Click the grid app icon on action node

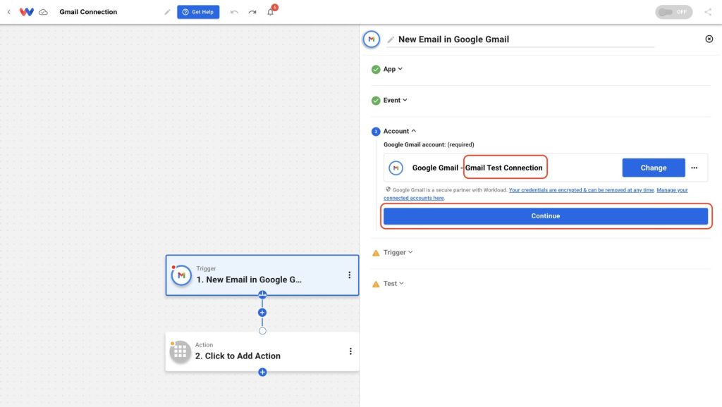180,352
